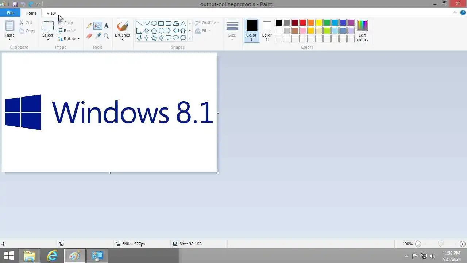Expand the Brushes dropdown arrow

point(122,39)
